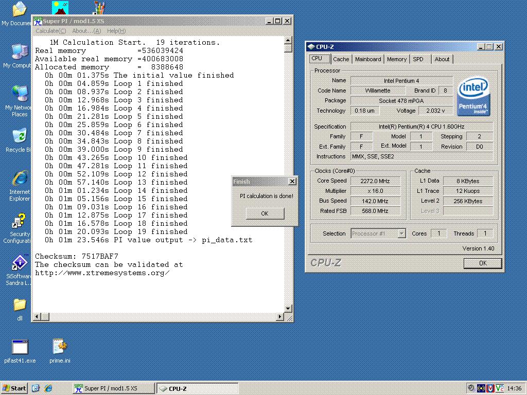The width and height of the screenshot is (527, 395).
Task: Click the red V tray icon
Action: (x=490, y=388)
